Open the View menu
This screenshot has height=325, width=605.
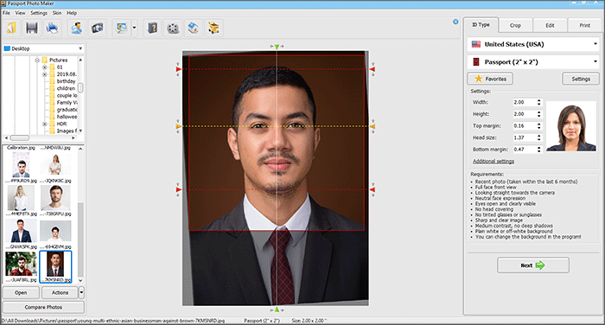(x=20, y=13)
